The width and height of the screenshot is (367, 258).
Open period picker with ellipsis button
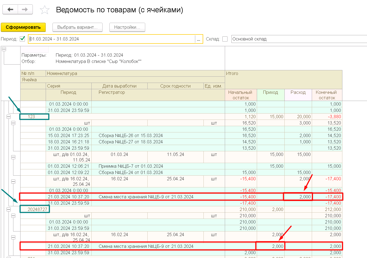[199, 39]
